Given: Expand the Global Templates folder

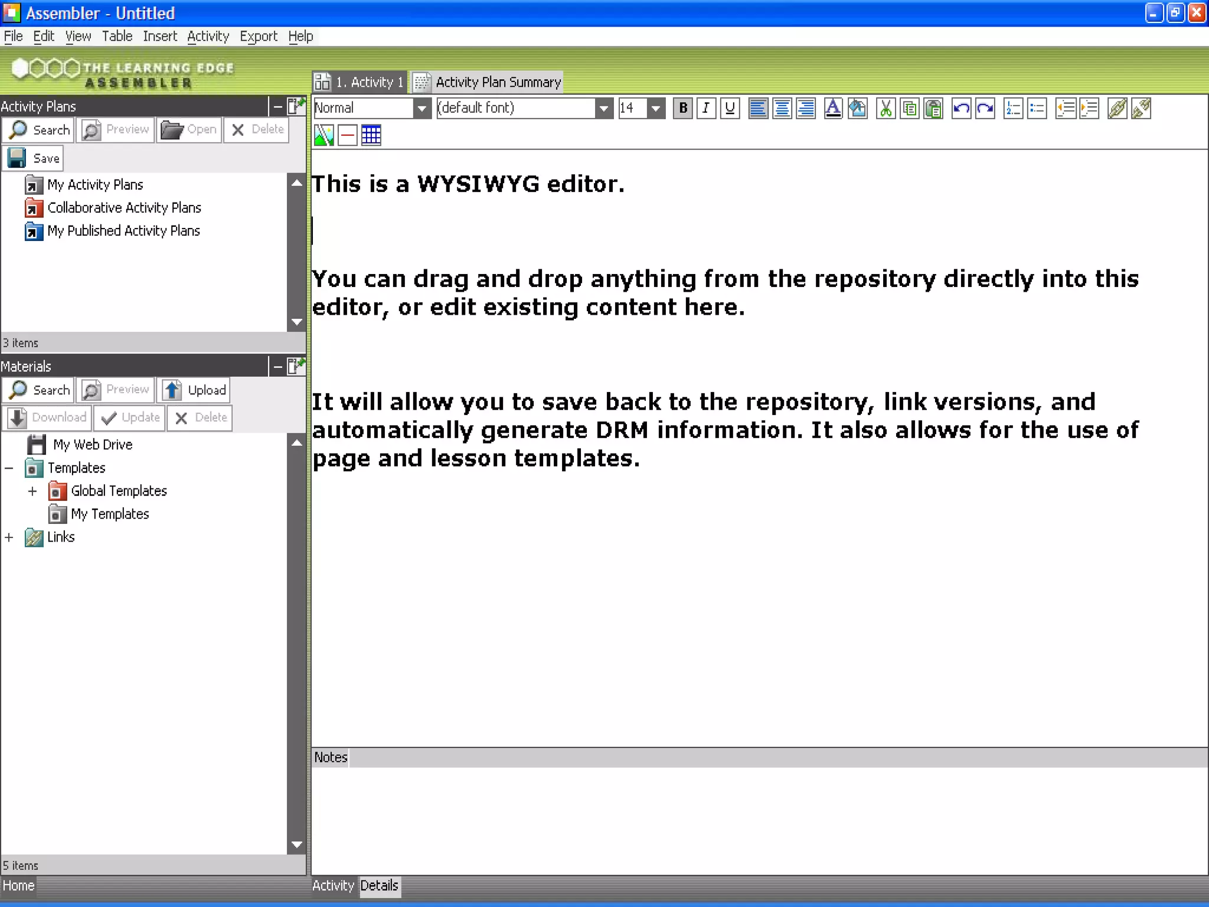Looking at the screenshot, I should (x=32, y=491).
